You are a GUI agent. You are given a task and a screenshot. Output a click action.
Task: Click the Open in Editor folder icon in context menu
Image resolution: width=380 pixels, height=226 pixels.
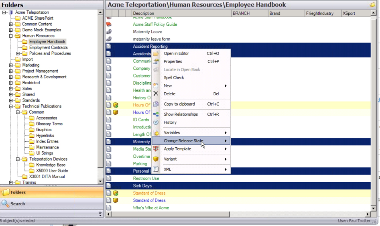(x=156, y=53)
